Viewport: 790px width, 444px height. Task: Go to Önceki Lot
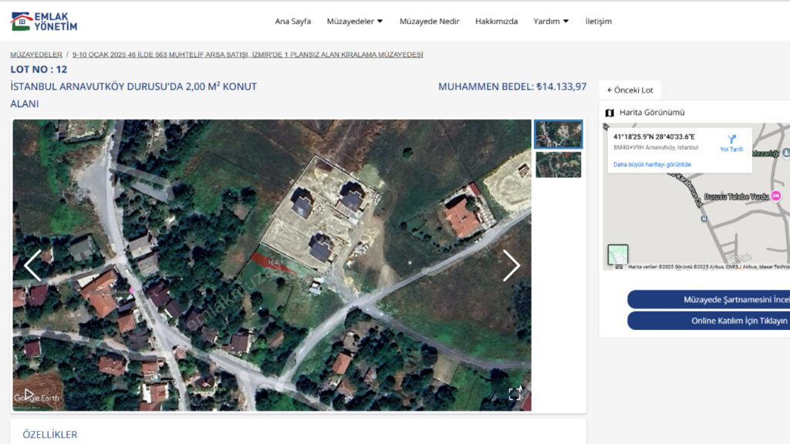(x=630, y=90)
